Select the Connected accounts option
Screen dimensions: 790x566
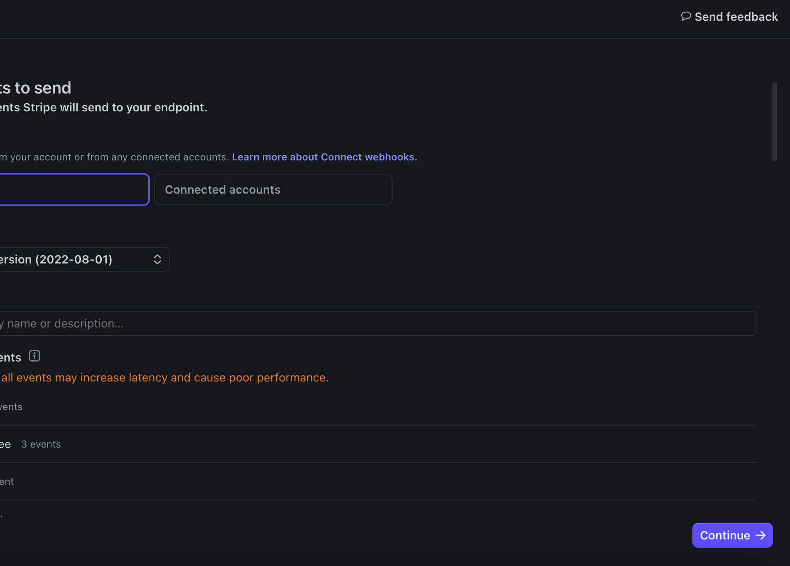[273, 189]
